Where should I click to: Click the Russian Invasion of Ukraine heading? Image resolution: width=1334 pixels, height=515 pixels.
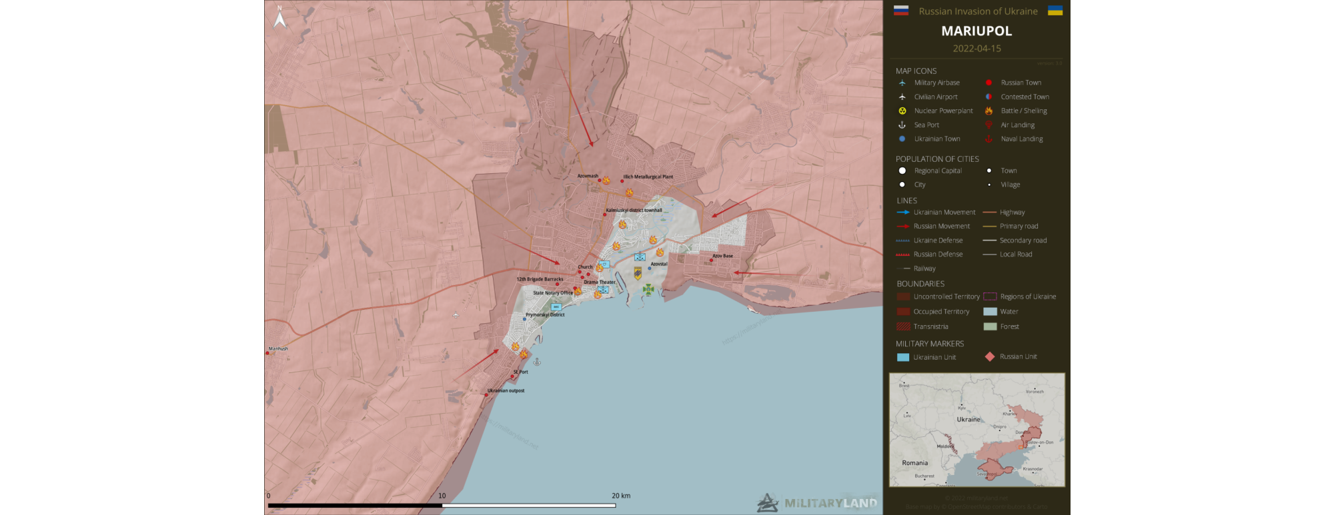[x=978, y=11]
